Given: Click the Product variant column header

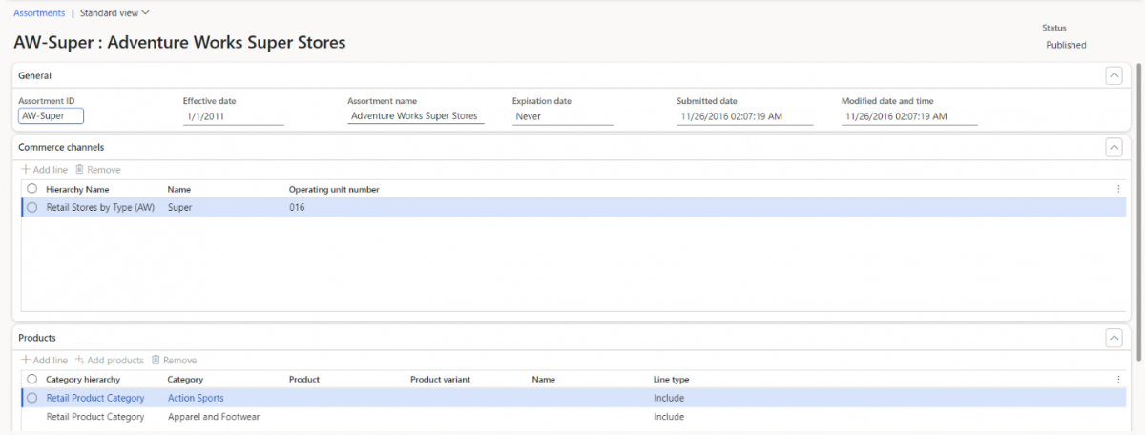Looking at the screenshot, I should point(440,379).
